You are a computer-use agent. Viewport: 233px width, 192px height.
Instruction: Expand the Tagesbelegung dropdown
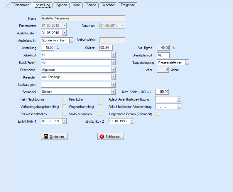187,62
